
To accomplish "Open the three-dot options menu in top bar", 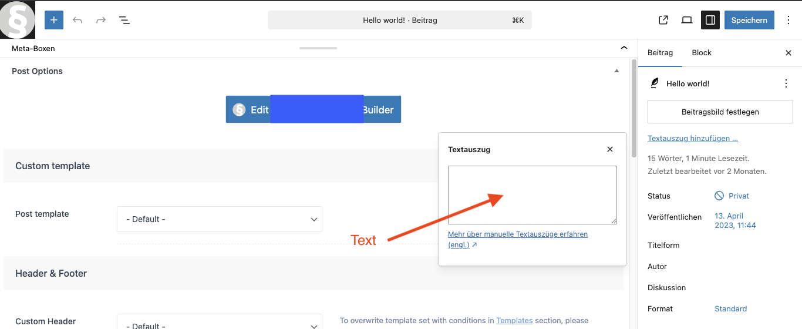I will (788, 20).
